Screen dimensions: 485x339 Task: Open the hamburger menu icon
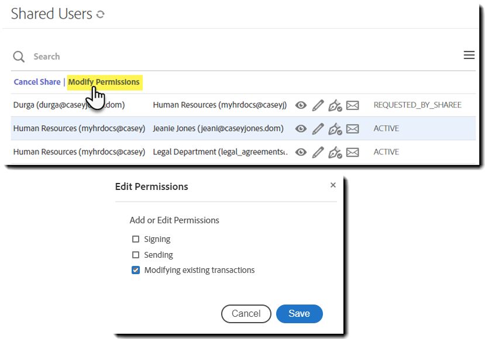[469, 55]
